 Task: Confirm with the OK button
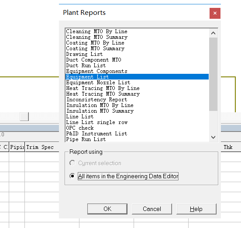(x=107, y=209)
